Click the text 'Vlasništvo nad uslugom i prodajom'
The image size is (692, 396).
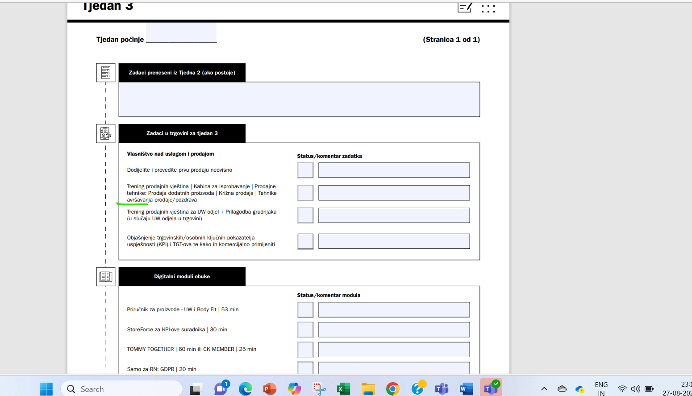pyautogui.click(x=171, y=154)
